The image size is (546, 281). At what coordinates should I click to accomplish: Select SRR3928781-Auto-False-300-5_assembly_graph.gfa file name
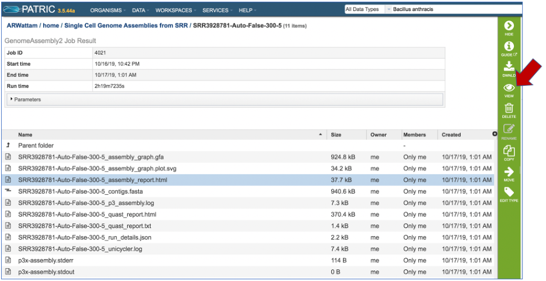[91, 157]
